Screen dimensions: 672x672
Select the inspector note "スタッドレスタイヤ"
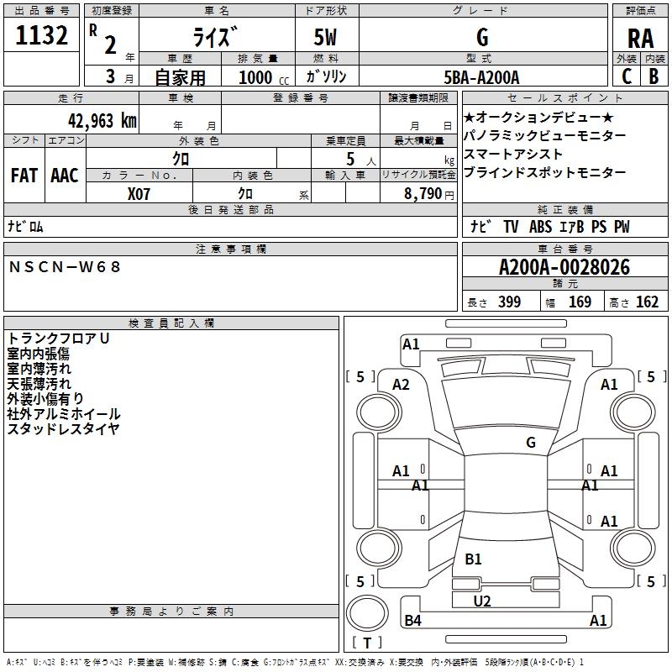[64, 428]
